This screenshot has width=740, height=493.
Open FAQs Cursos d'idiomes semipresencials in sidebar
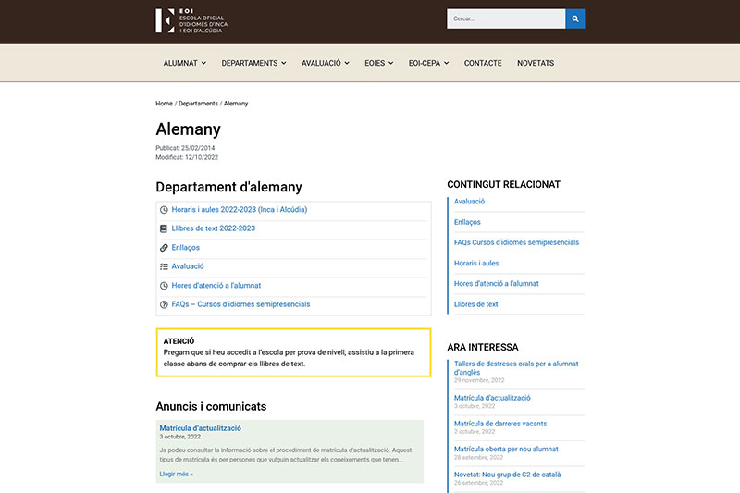click(516, 242)
